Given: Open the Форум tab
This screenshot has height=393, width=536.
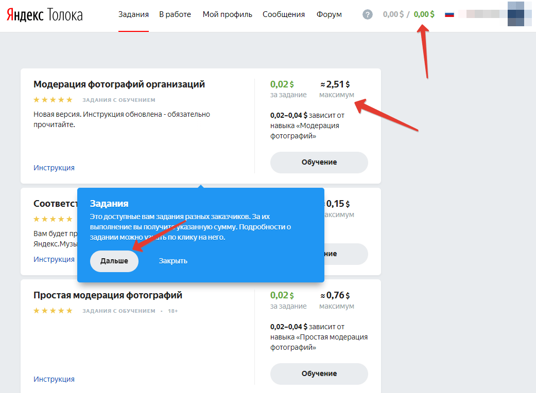Looking at the screenshot, I should [x=329, y=14].
